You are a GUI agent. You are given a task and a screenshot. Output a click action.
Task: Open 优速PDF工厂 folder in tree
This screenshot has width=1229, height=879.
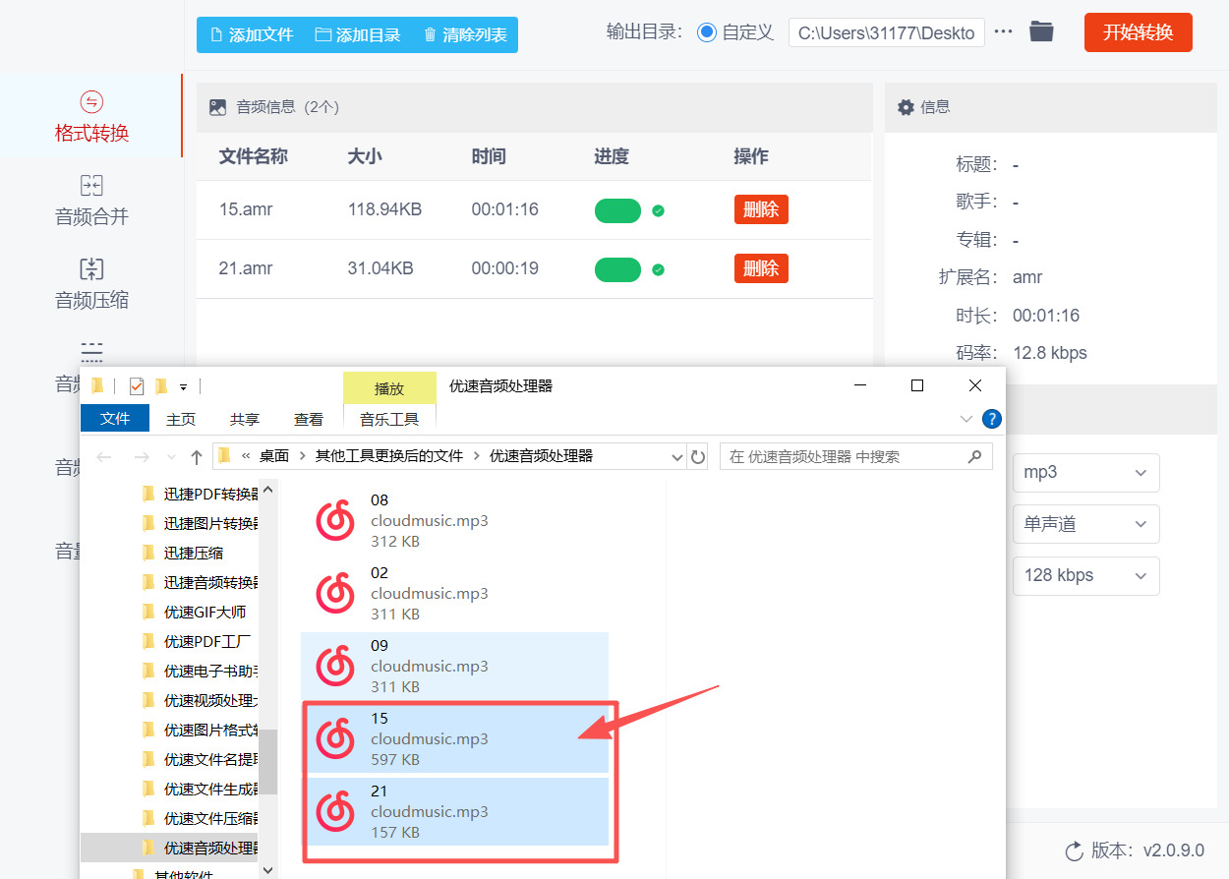point(196,641)
